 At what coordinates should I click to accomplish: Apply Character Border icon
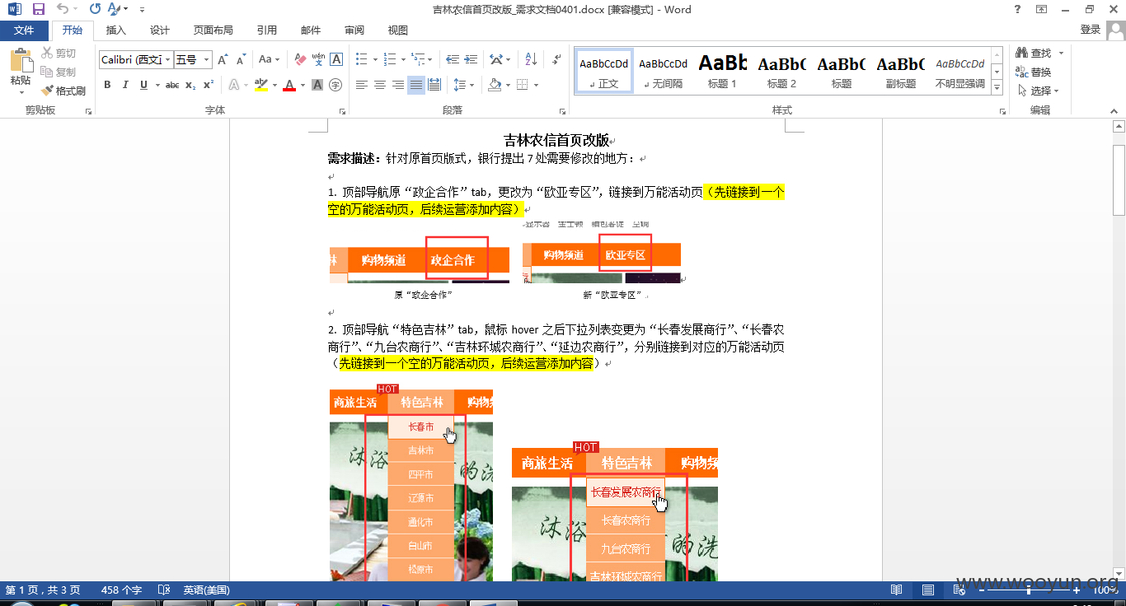coord(336,59)
